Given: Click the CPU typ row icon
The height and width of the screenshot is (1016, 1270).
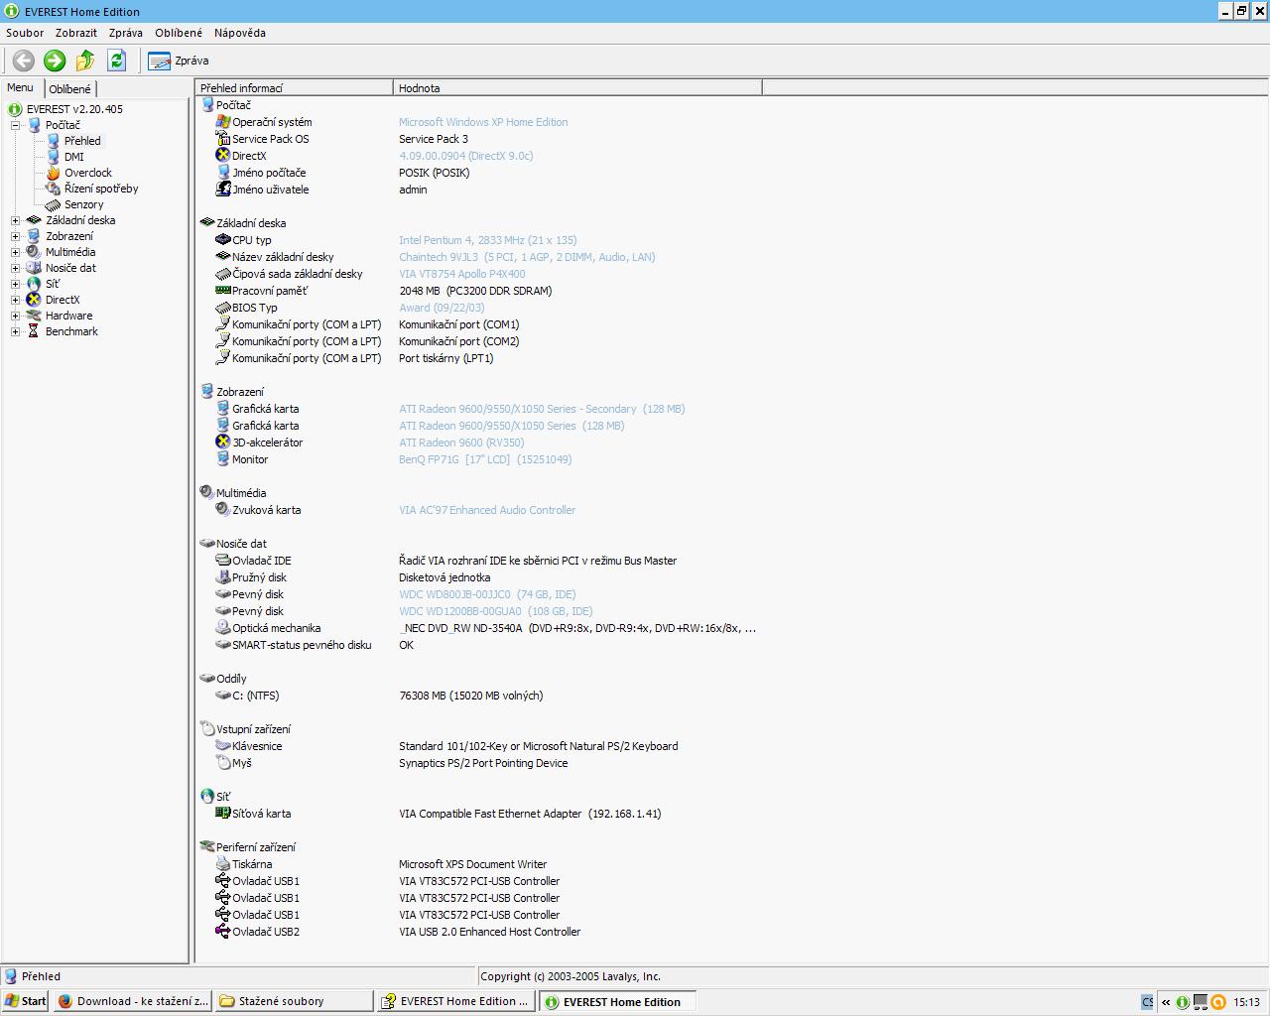Looking at the screenshot, I should point(223,240).
